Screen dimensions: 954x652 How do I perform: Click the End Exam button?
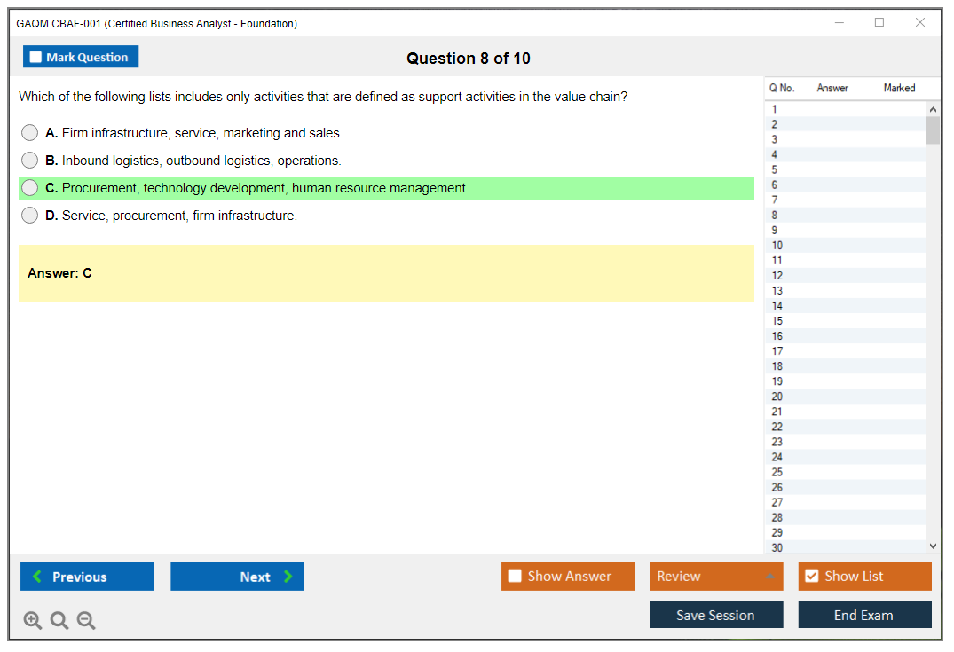click(x=864, y=615)
